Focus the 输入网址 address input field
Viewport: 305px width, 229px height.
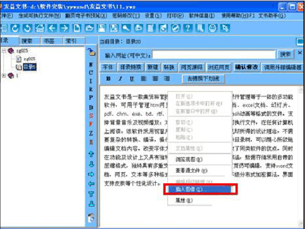tap(213, 55)
